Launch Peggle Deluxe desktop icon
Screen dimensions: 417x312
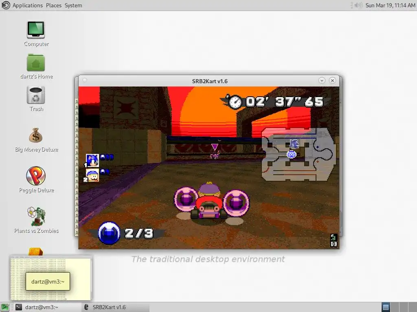[x=36, y=175]
